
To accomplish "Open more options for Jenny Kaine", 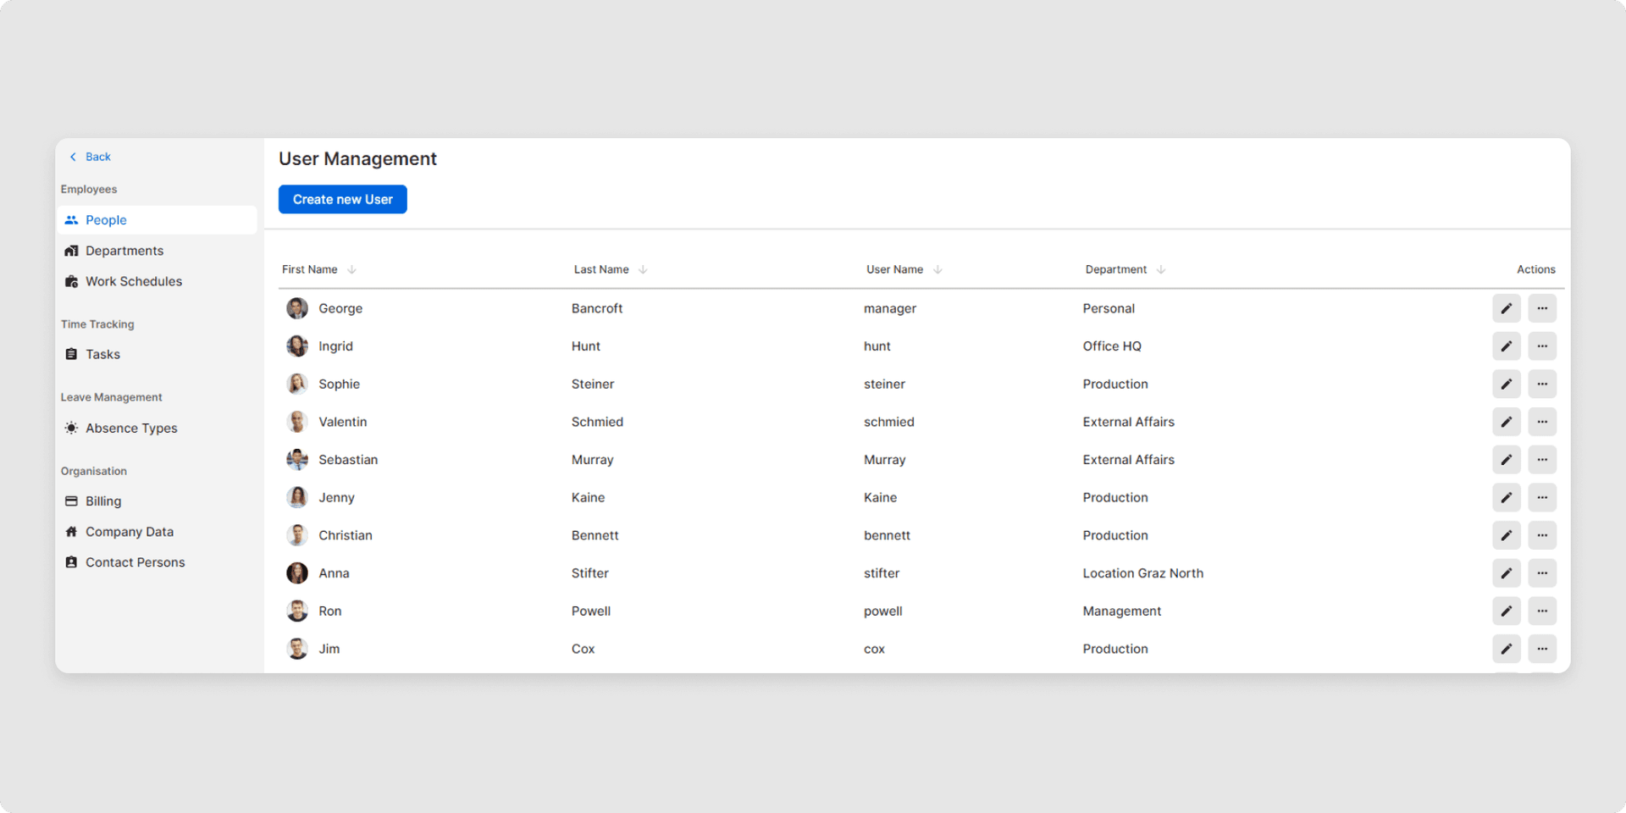I will pyautogui.click(x=1541, y=498).
